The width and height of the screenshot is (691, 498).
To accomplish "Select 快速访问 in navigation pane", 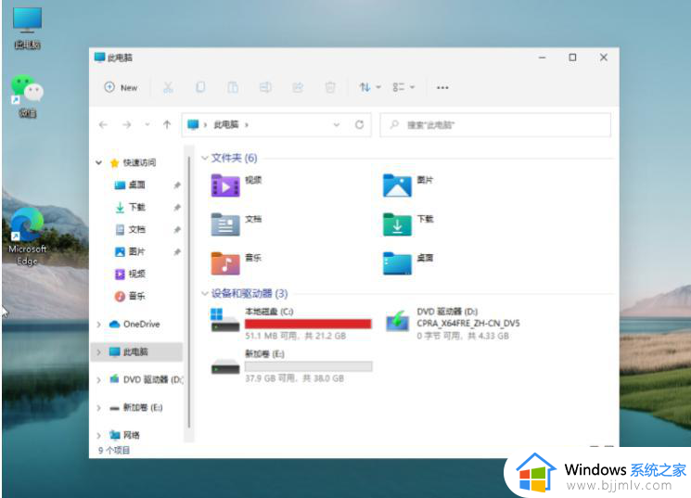I will [139, 162].
